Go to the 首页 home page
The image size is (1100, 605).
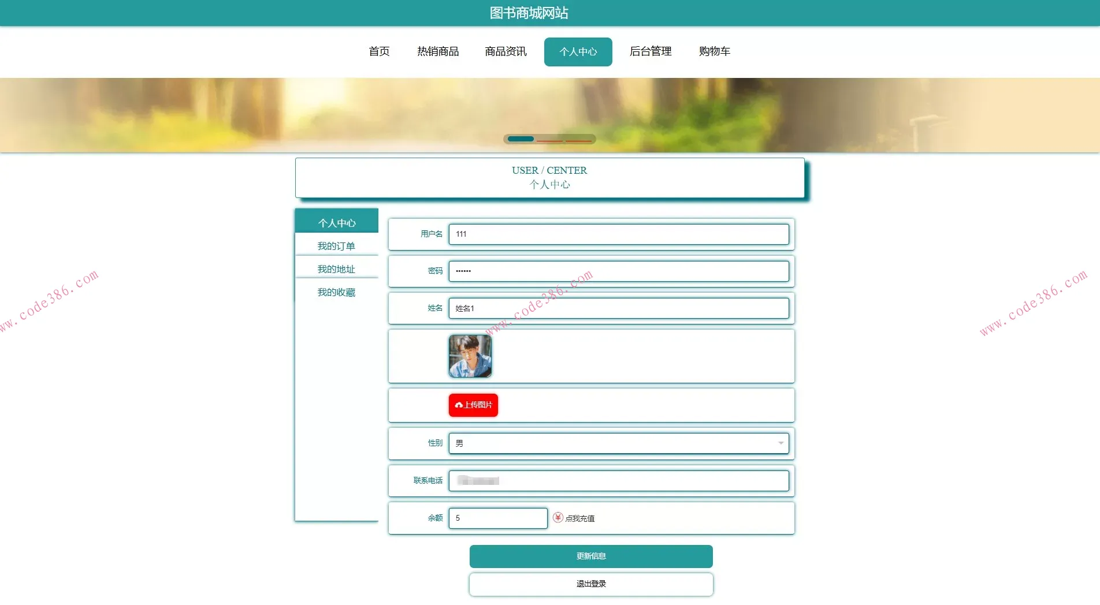coord(379,51)
